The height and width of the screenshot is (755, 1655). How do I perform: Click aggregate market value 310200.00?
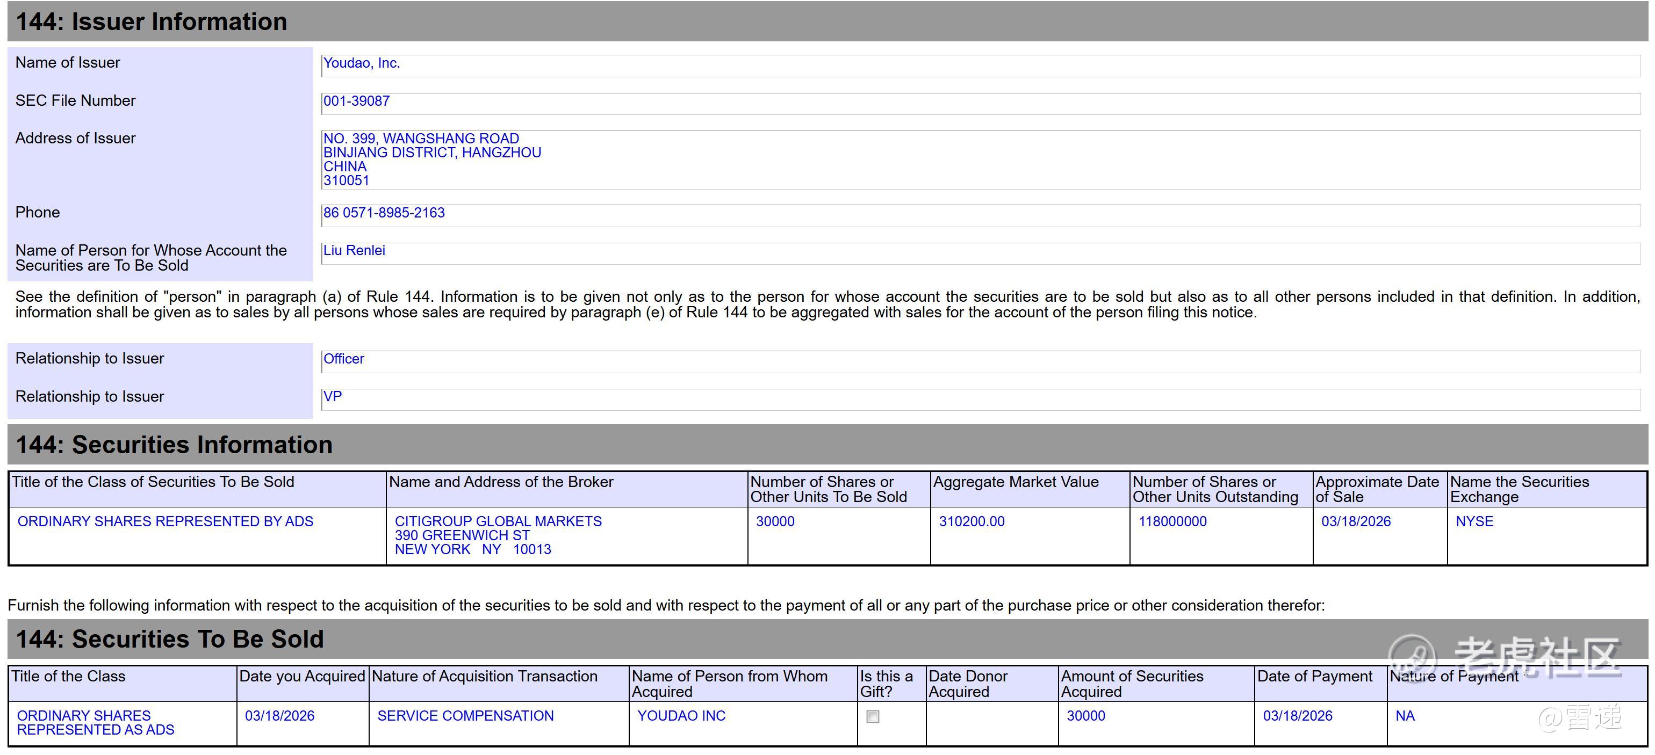tap(972, 521)
